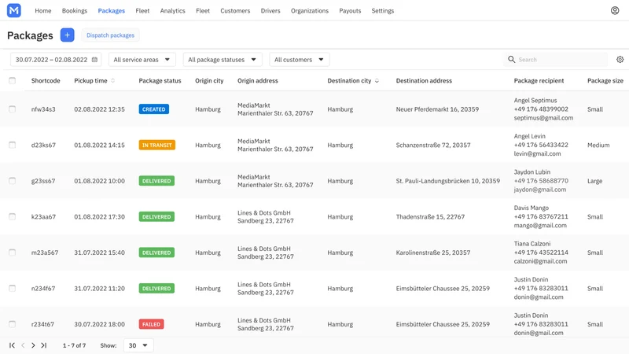This screenshot has height=354, width=629.
Task: Click the Shortcode column header
Action: point(46,81)
